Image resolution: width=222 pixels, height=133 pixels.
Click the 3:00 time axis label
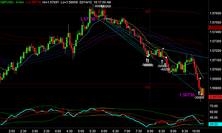35,131
